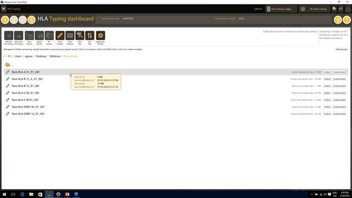The height and width of the screenshot is (198, 352).
Task: Click pencil icon of Rare HLA-DRB1 12_R1_001
Action: 8,114
